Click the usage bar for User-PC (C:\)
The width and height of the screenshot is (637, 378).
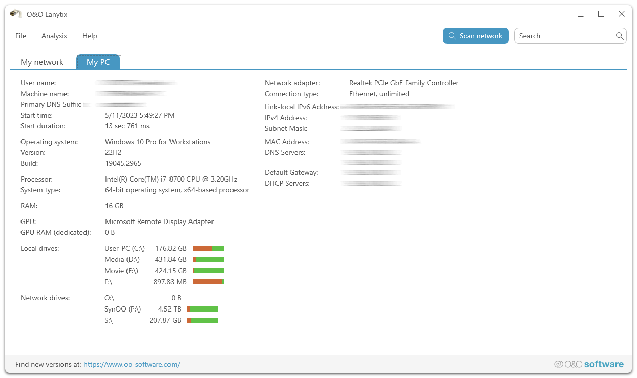click(x=208, y=248)
